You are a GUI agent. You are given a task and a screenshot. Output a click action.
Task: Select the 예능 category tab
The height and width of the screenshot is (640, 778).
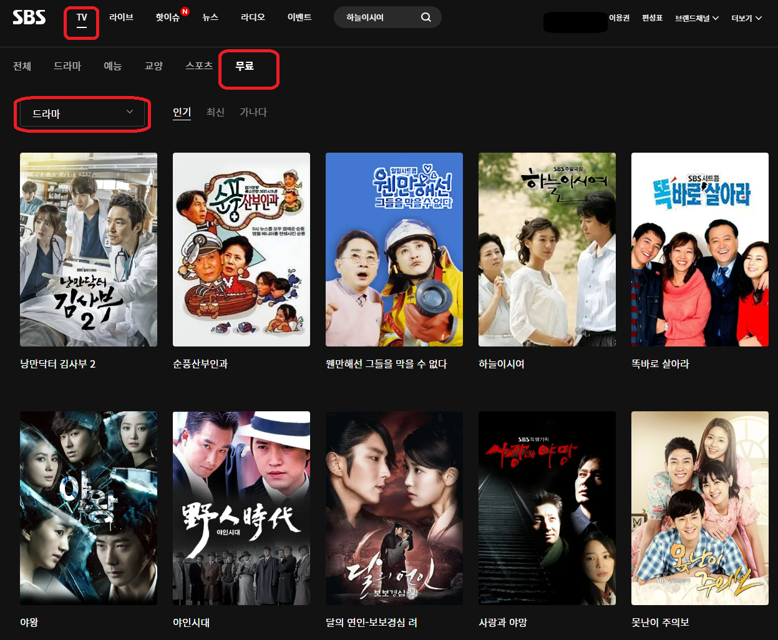point(113,66)
